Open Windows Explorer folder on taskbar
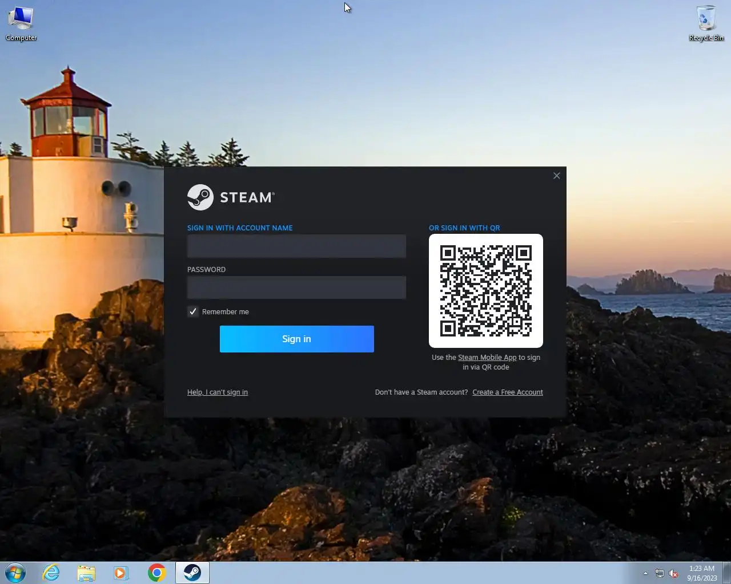Image resolution: width=731 pixels, height=584 pixels. [86, 573]
